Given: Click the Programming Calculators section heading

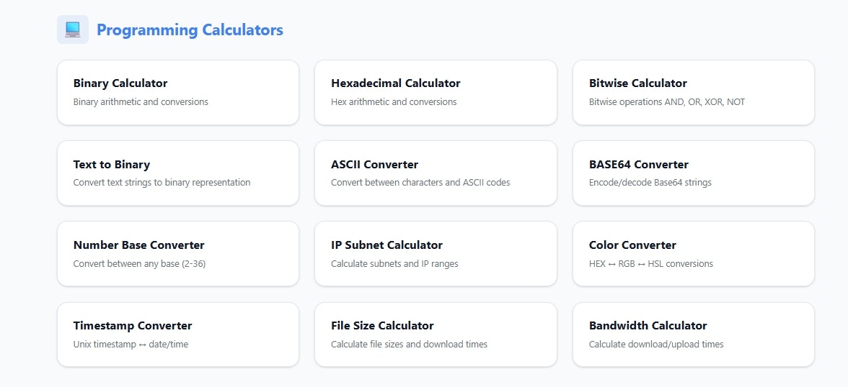Looking at the screenshot, I should click(190, 30).
